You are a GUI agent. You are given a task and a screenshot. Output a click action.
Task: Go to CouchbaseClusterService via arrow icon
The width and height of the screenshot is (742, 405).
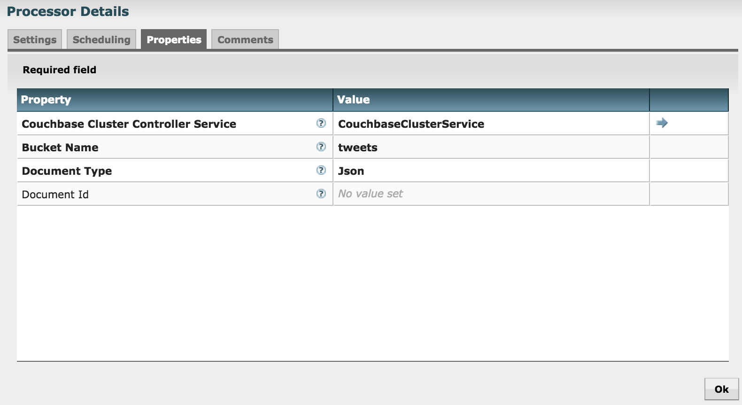(x=662, y=123)
